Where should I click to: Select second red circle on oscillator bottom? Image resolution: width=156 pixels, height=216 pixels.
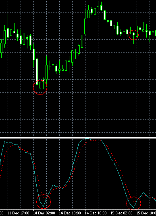[133, 203]
